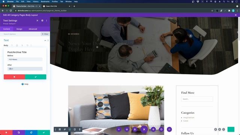Click the browser address bar URL

coord(42,11)
